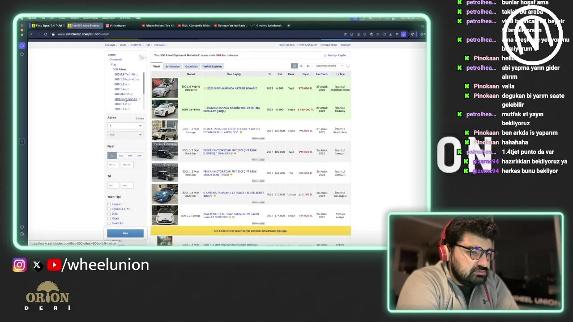Select TL currency toggle under Fiyat

tap(112, 156)
